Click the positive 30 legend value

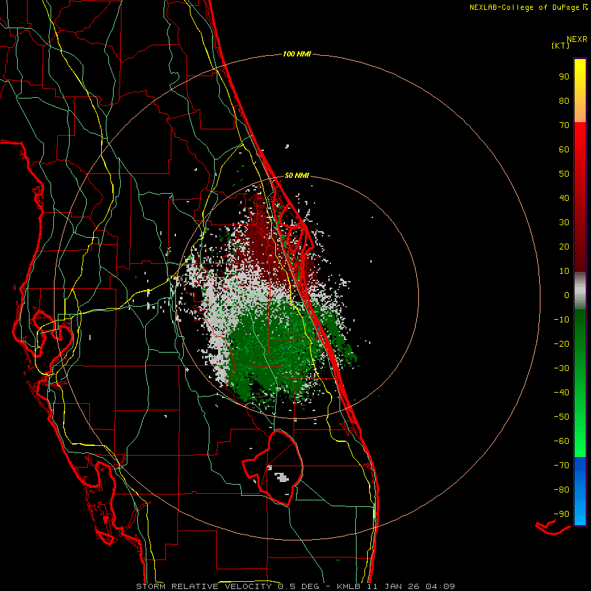coord(564,223)
